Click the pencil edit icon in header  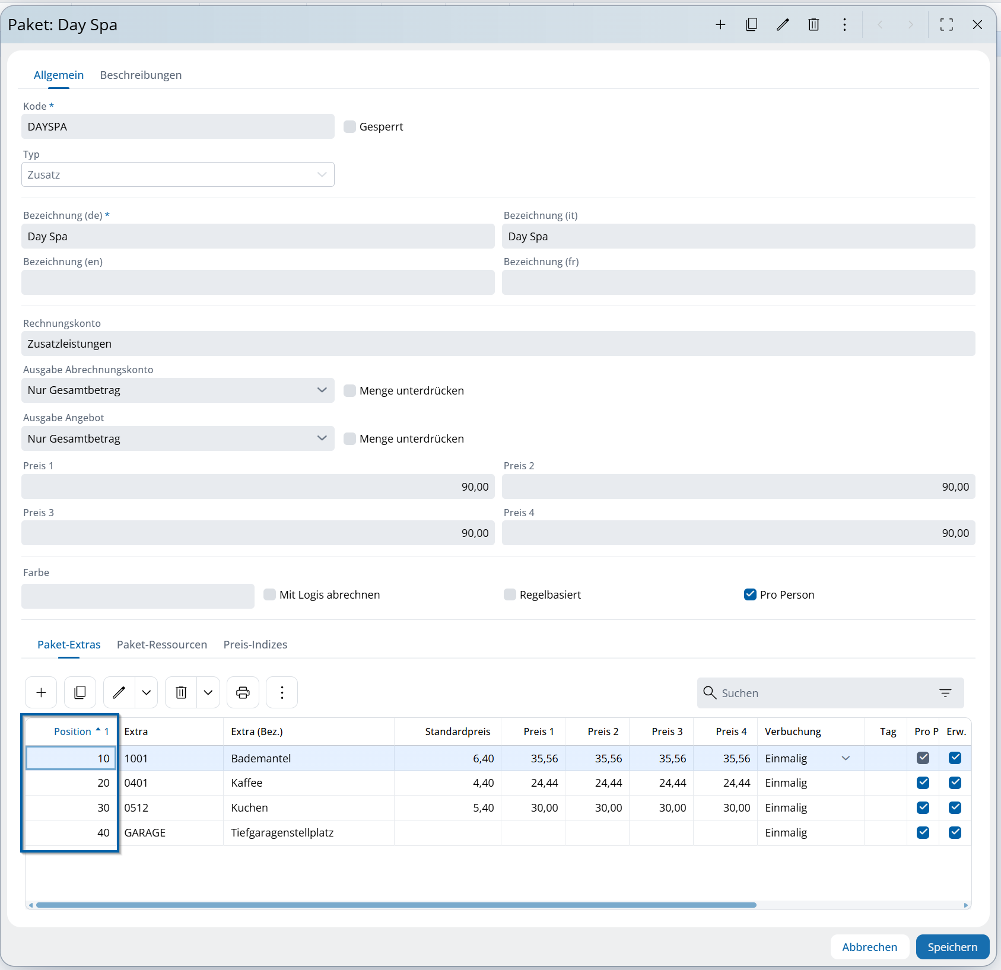pos(783,24)
